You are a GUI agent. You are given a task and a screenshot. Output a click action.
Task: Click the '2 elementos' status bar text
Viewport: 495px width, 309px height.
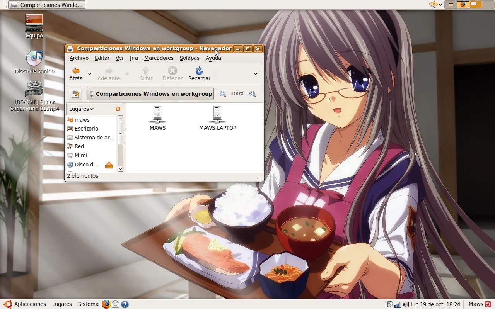[x=82, y=176]
